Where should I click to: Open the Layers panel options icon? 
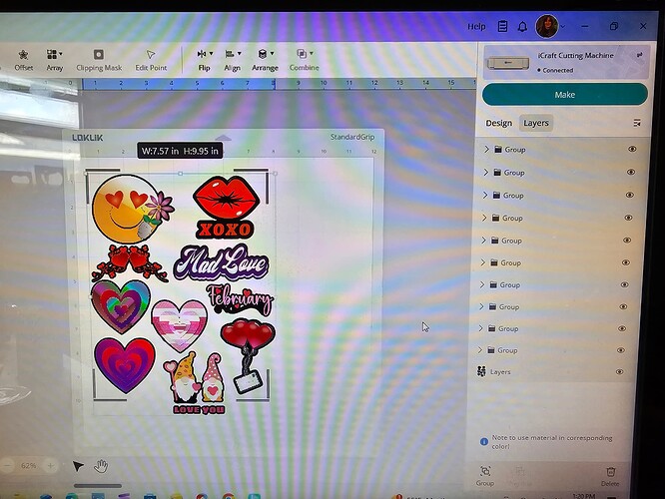tap(637, 123)
